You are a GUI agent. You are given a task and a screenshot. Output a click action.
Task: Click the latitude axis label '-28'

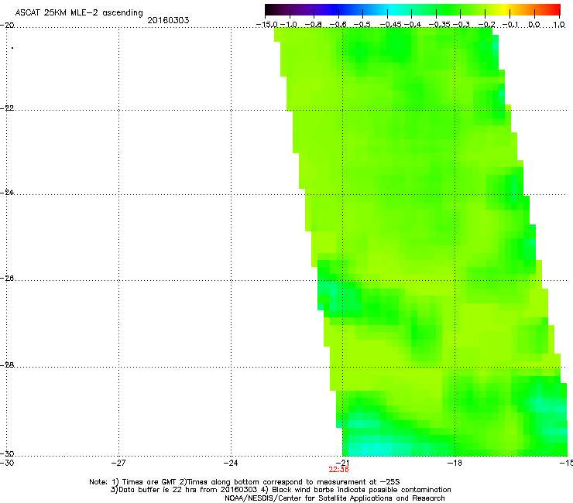pyautogui.click(x=7, y=365)
